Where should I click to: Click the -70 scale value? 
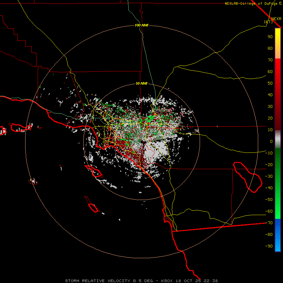point(269,223)
